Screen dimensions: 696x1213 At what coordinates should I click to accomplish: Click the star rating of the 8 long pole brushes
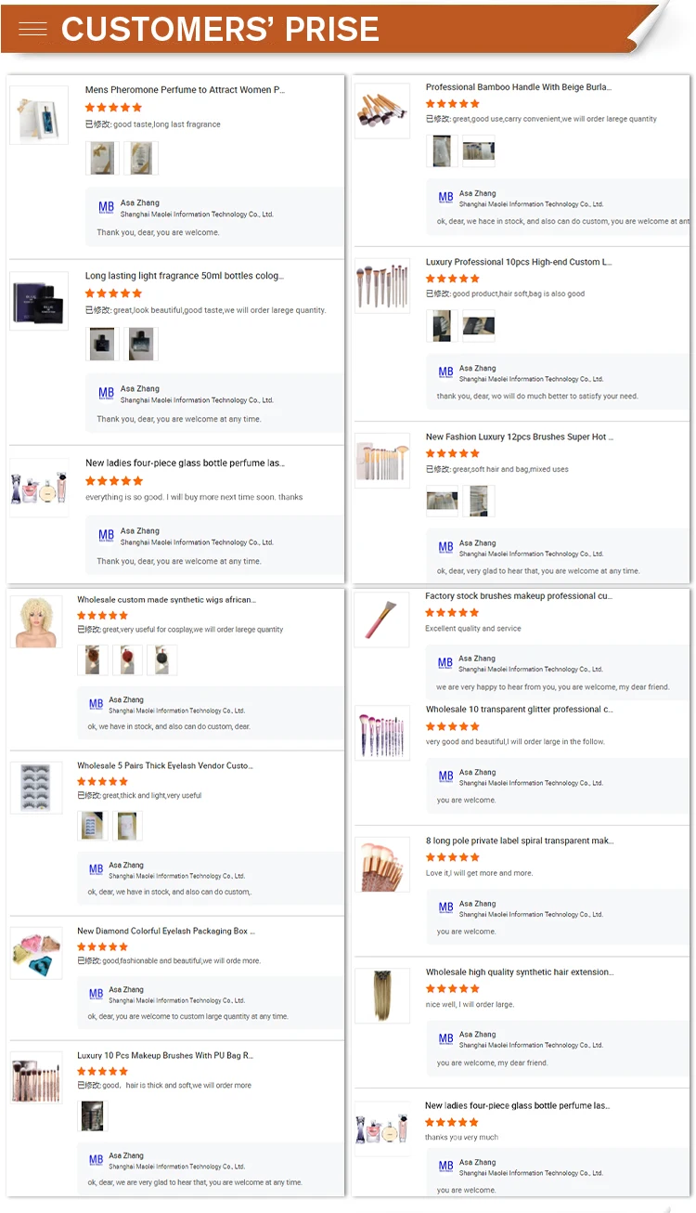pyautogui.click(x=453, y=857)
